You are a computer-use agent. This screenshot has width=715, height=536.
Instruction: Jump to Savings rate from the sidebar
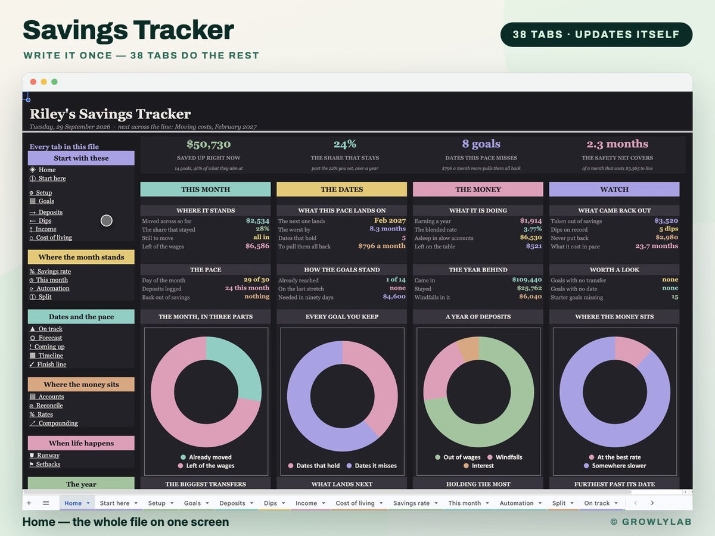(50, 272)
